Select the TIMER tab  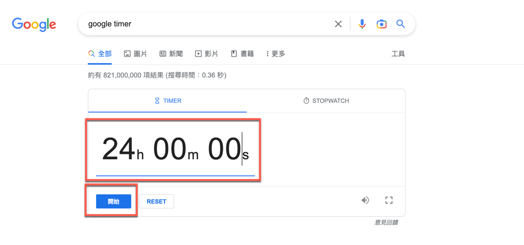pos(168,101)
